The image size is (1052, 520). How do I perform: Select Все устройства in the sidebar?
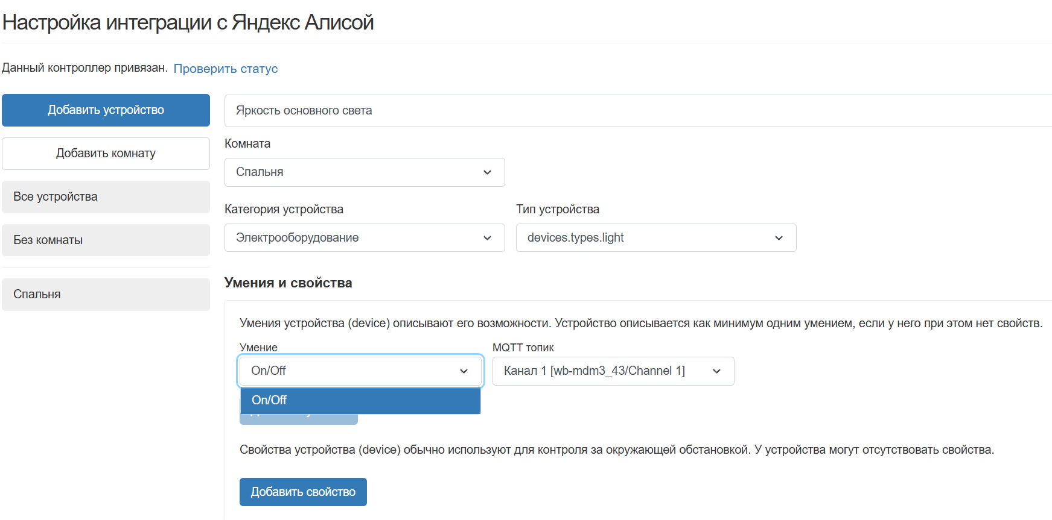point(106,197)
